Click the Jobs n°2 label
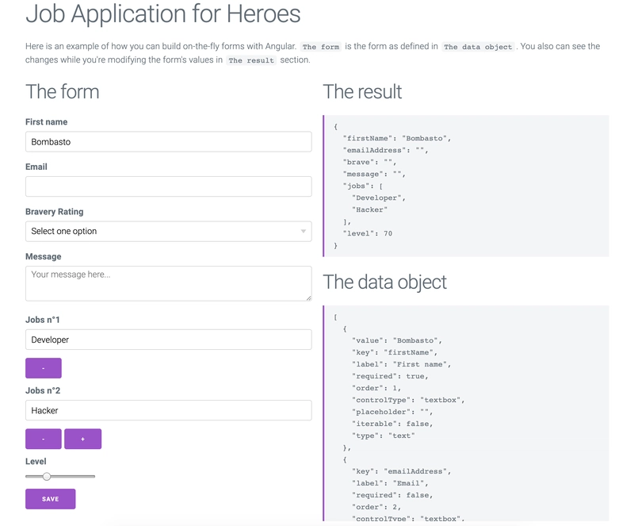 43,391
